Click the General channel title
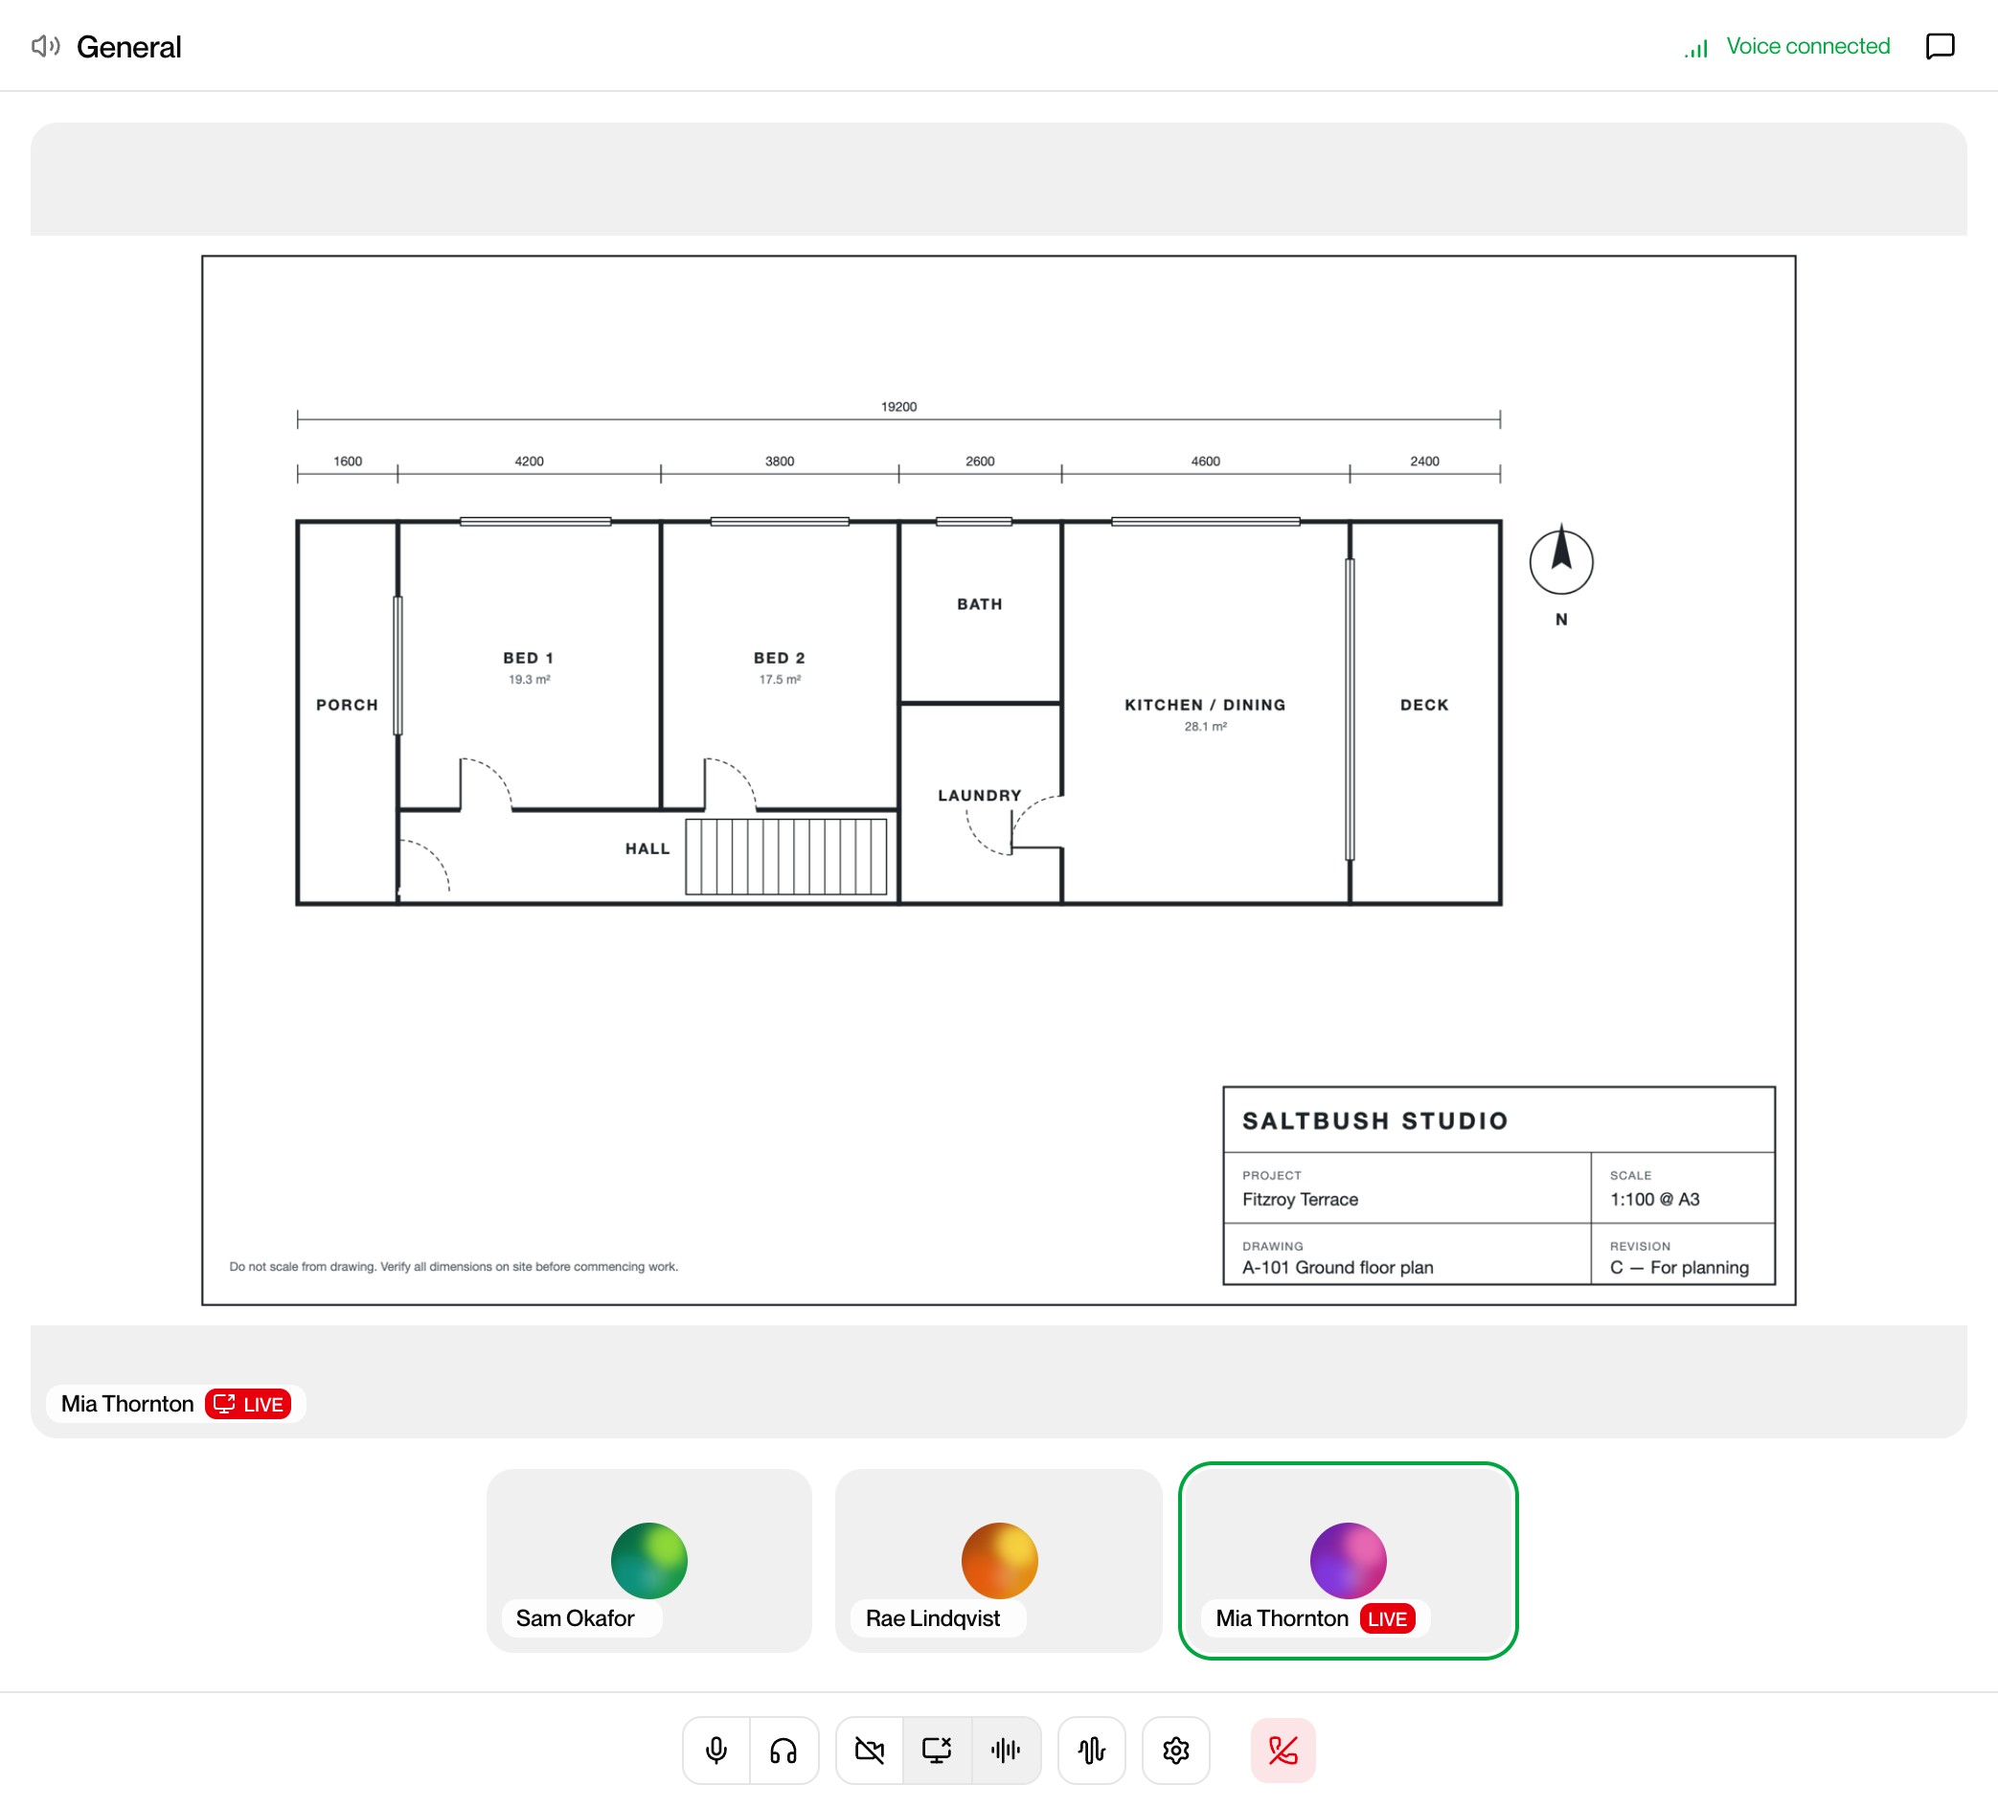1998x1808 pixels. (x=129, y=47)
